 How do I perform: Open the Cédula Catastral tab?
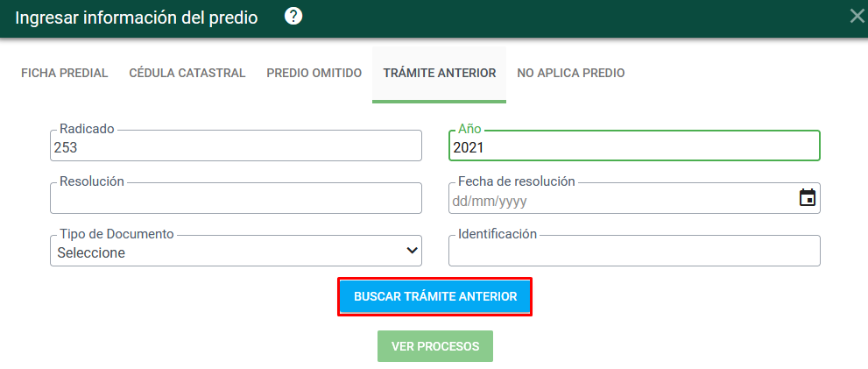point(187,73)
